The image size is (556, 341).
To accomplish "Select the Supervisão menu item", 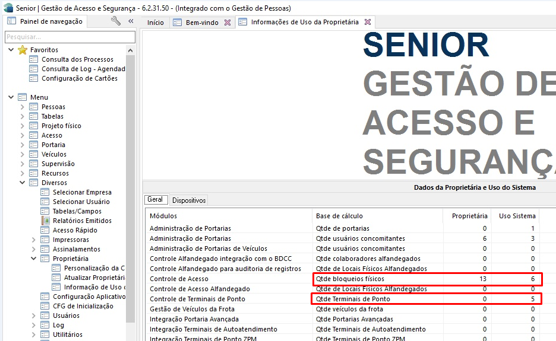I will tap(58, 164).
